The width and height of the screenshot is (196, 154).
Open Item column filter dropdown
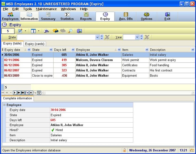147,50
